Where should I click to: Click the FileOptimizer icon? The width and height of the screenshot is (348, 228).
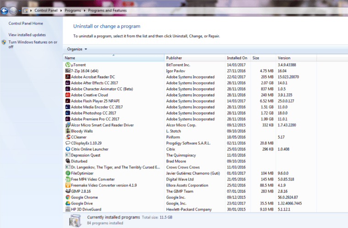[x=68, y=173]
